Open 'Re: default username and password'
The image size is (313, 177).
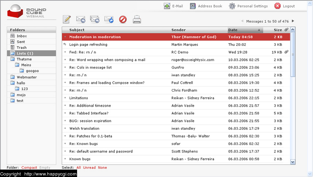tap(101, 151)
